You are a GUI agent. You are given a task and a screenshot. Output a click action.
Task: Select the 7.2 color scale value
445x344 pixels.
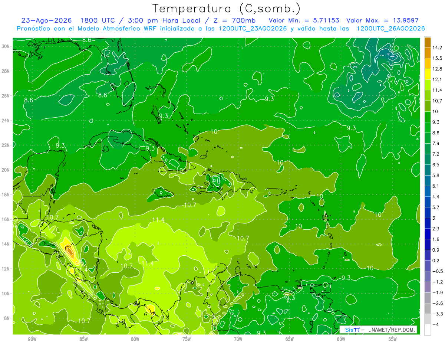point(436,154)
